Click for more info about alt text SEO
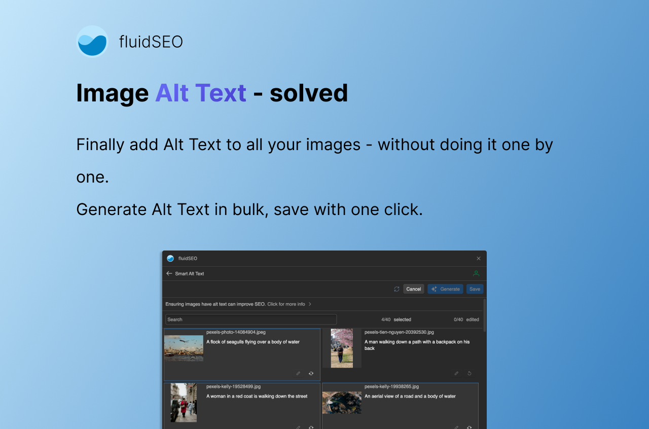The image size is (649, 429). tap(287, 304)
